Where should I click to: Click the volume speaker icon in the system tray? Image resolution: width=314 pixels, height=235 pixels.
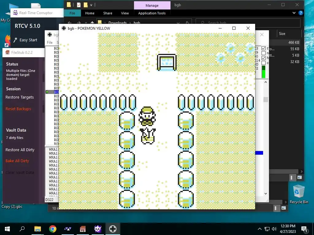pos(274,229)
